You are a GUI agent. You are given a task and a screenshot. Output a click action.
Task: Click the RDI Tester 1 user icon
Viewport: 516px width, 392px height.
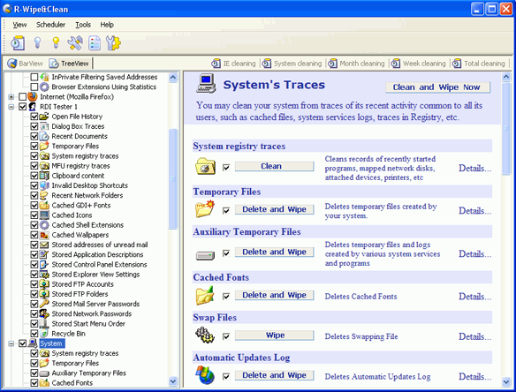pyautogui.click(x=32, y=107)
